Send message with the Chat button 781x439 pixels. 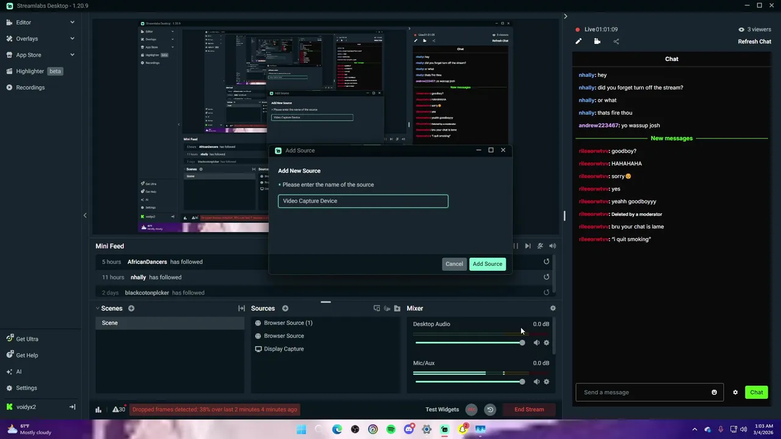pos(757,393)
